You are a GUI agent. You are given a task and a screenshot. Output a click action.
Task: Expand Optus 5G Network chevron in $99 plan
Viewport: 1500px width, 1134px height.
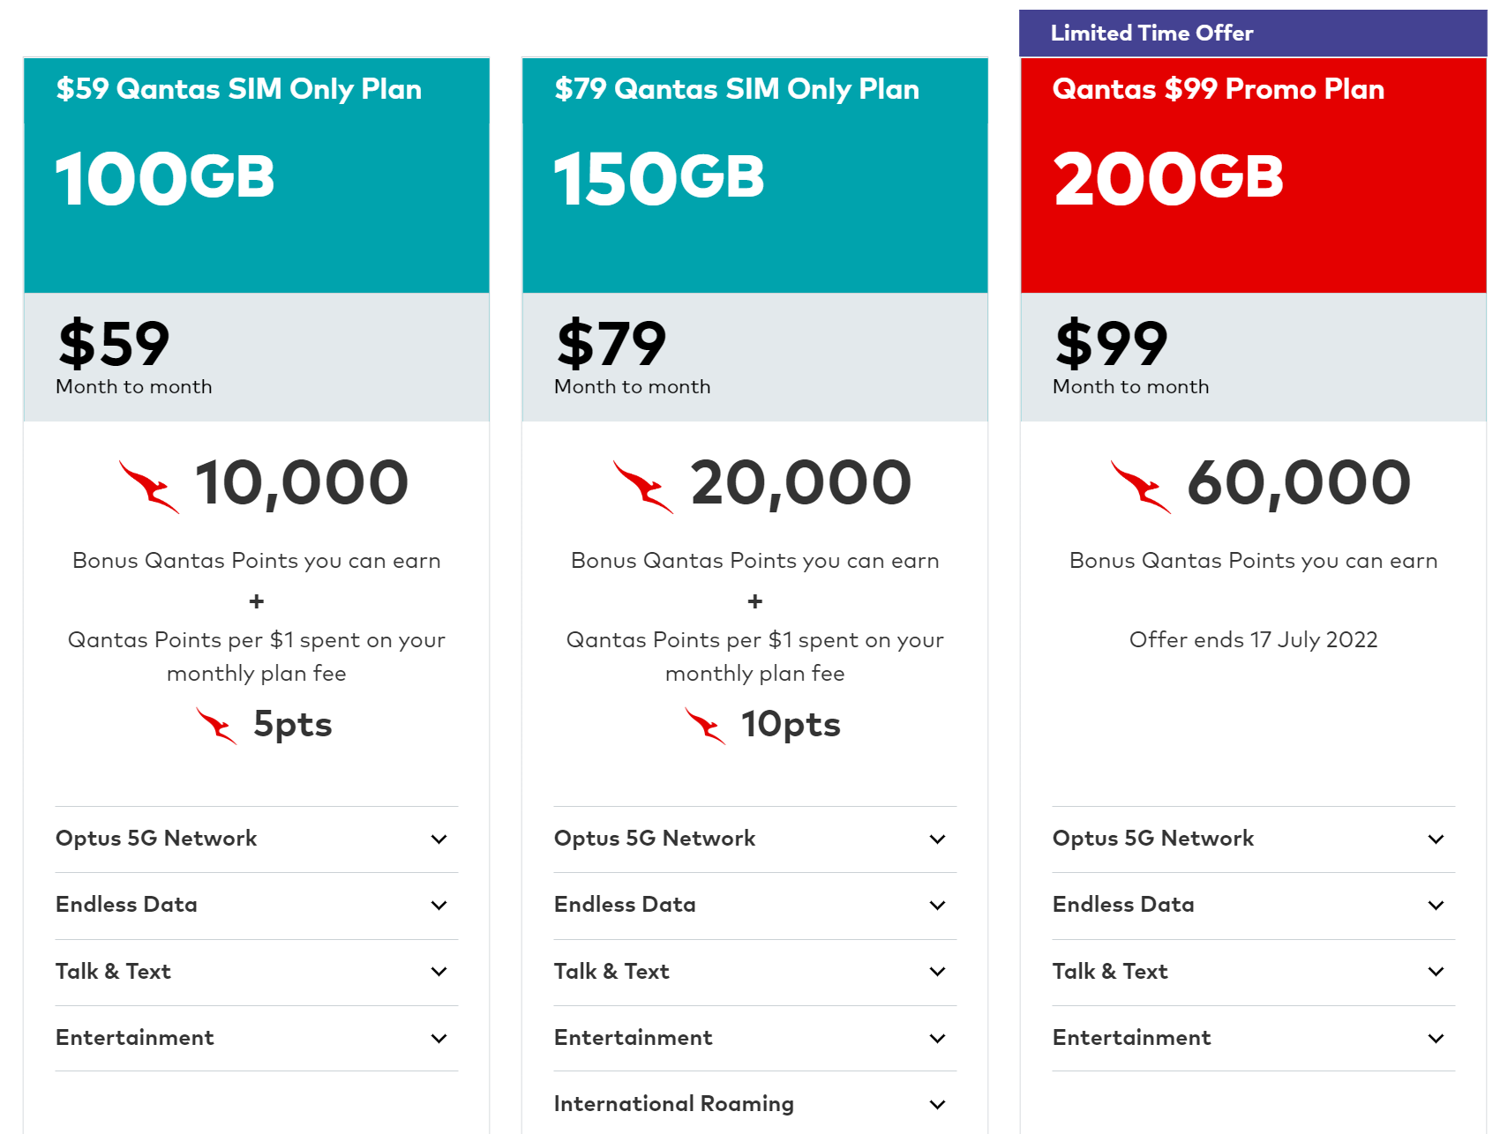click(1436, 839)
